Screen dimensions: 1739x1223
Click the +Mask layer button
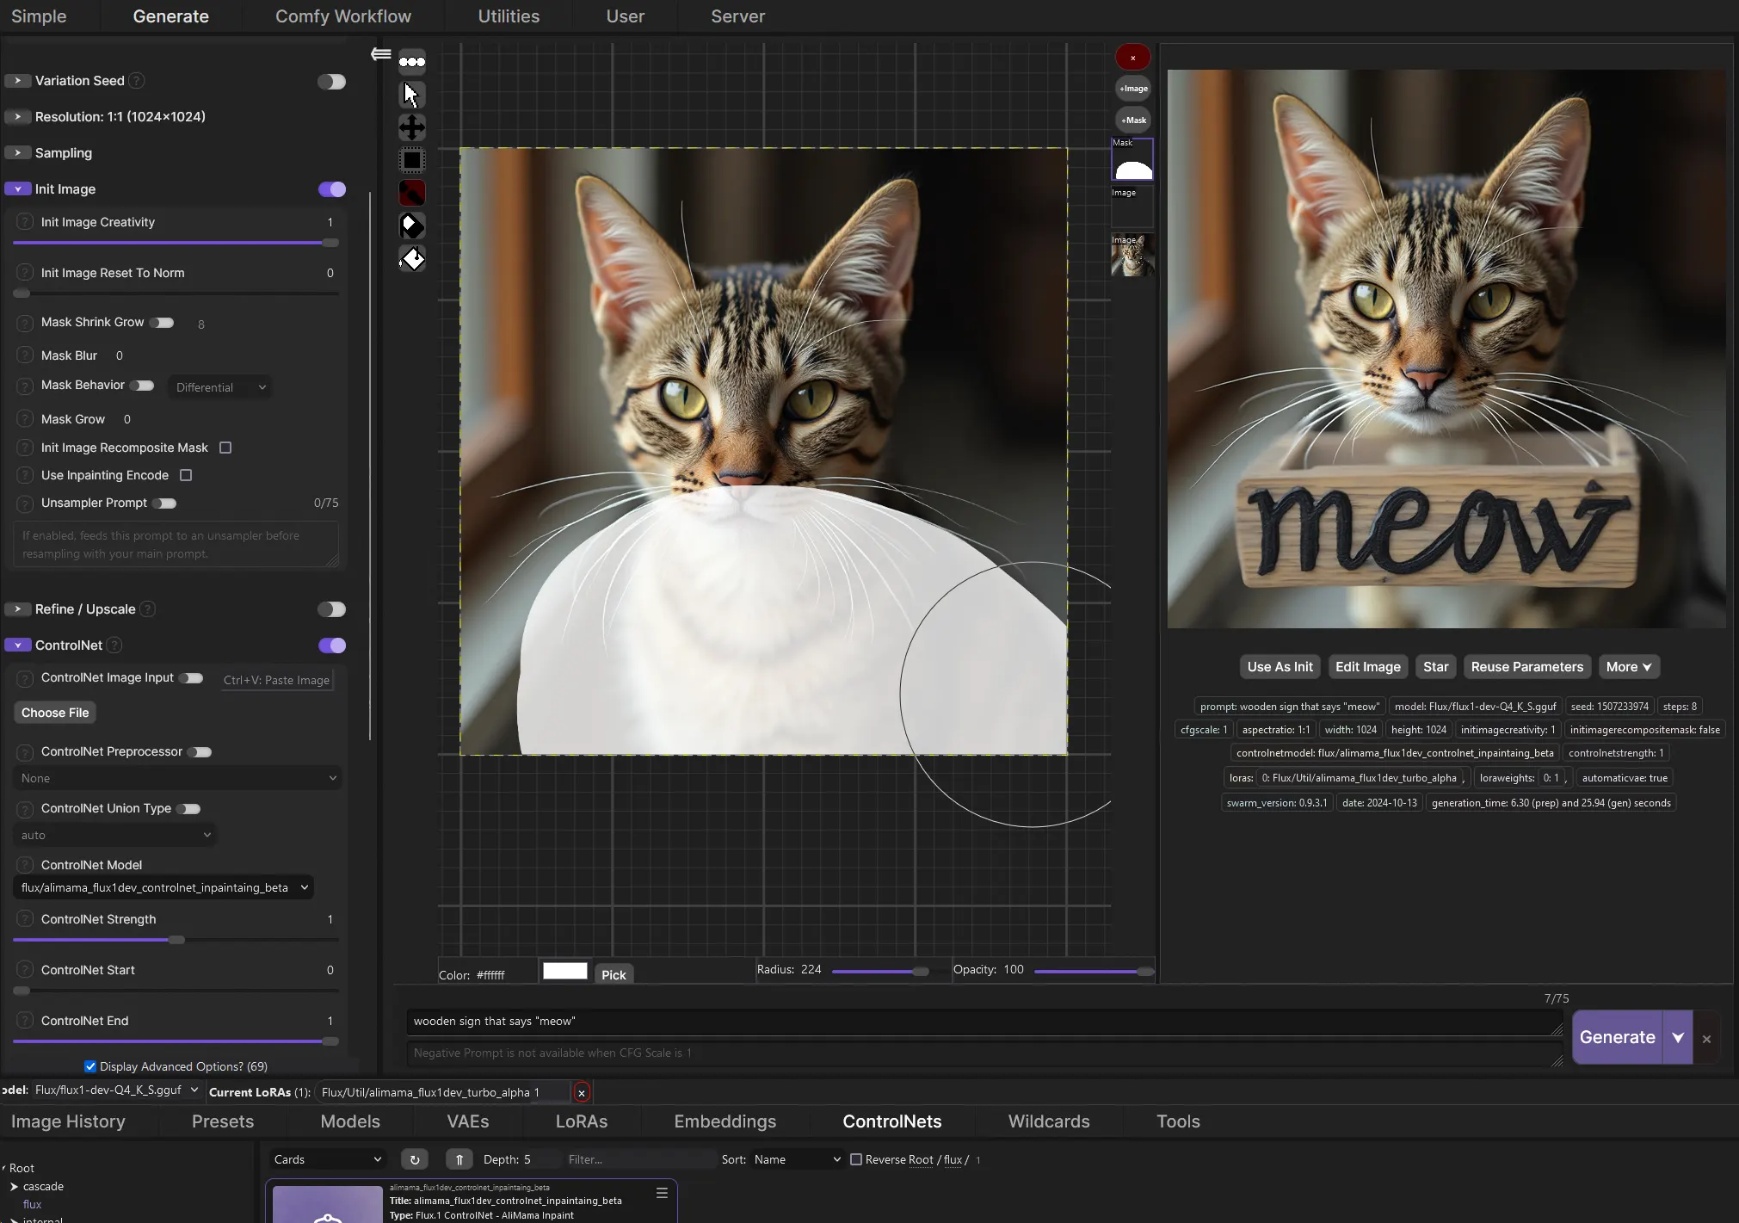[1133, 120]
